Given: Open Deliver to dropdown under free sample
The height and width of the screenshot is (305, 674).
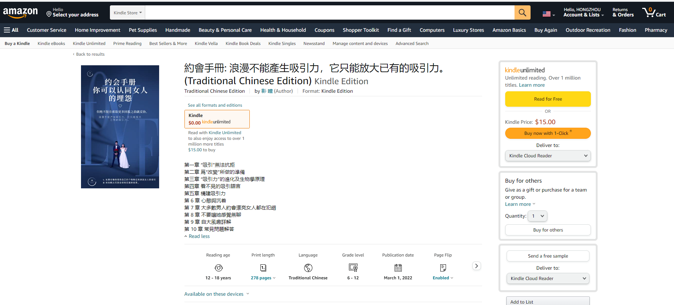Looking at the screenshot, I should [x=548, y=278].
